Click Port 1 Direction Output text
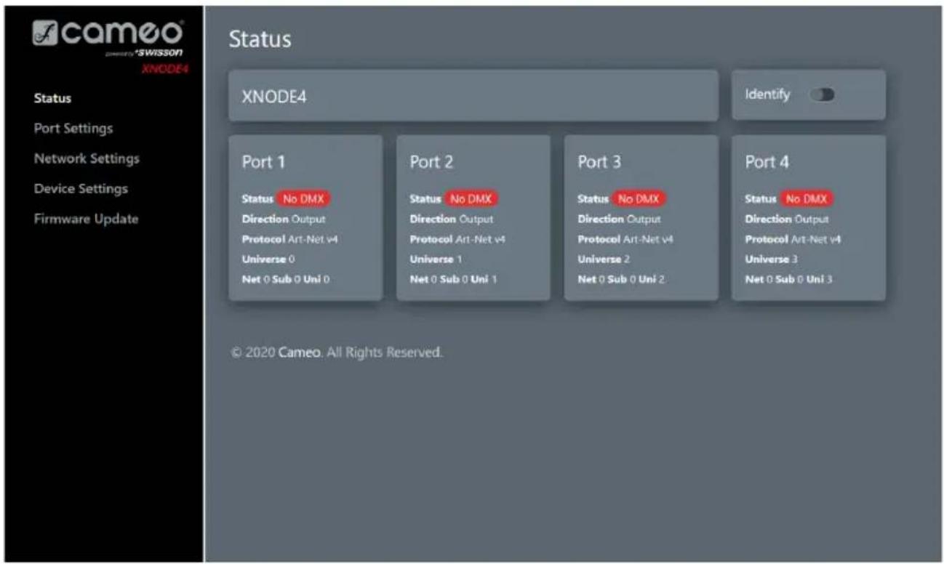 click(x=284, y=219)
